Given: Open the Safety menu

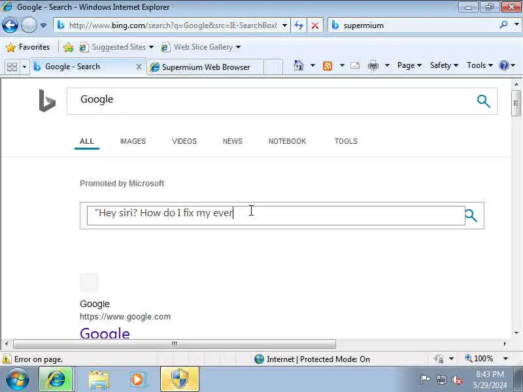Looking at the screenshot, I should pos(444,65).
